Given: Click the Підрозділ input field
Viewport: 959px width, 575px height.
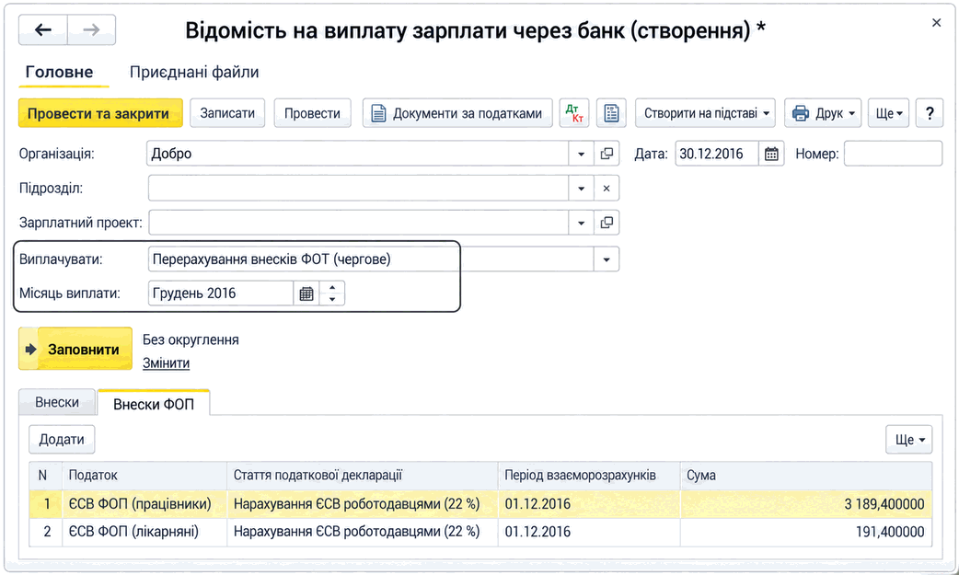Looking at the screenshot, I should click(x=358, y=189).
